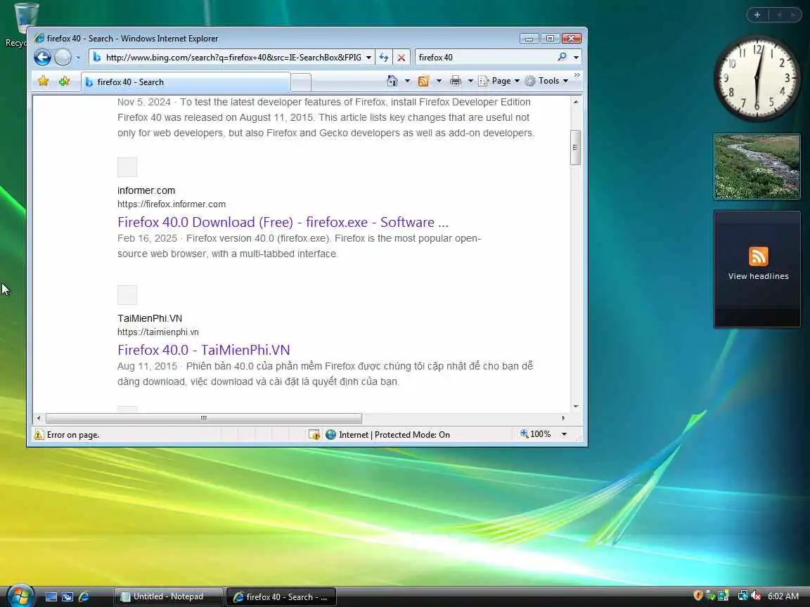
Task: Click the 6:02 AM taskbar clock
Action: pyautogui.click(x=783, y=596)
